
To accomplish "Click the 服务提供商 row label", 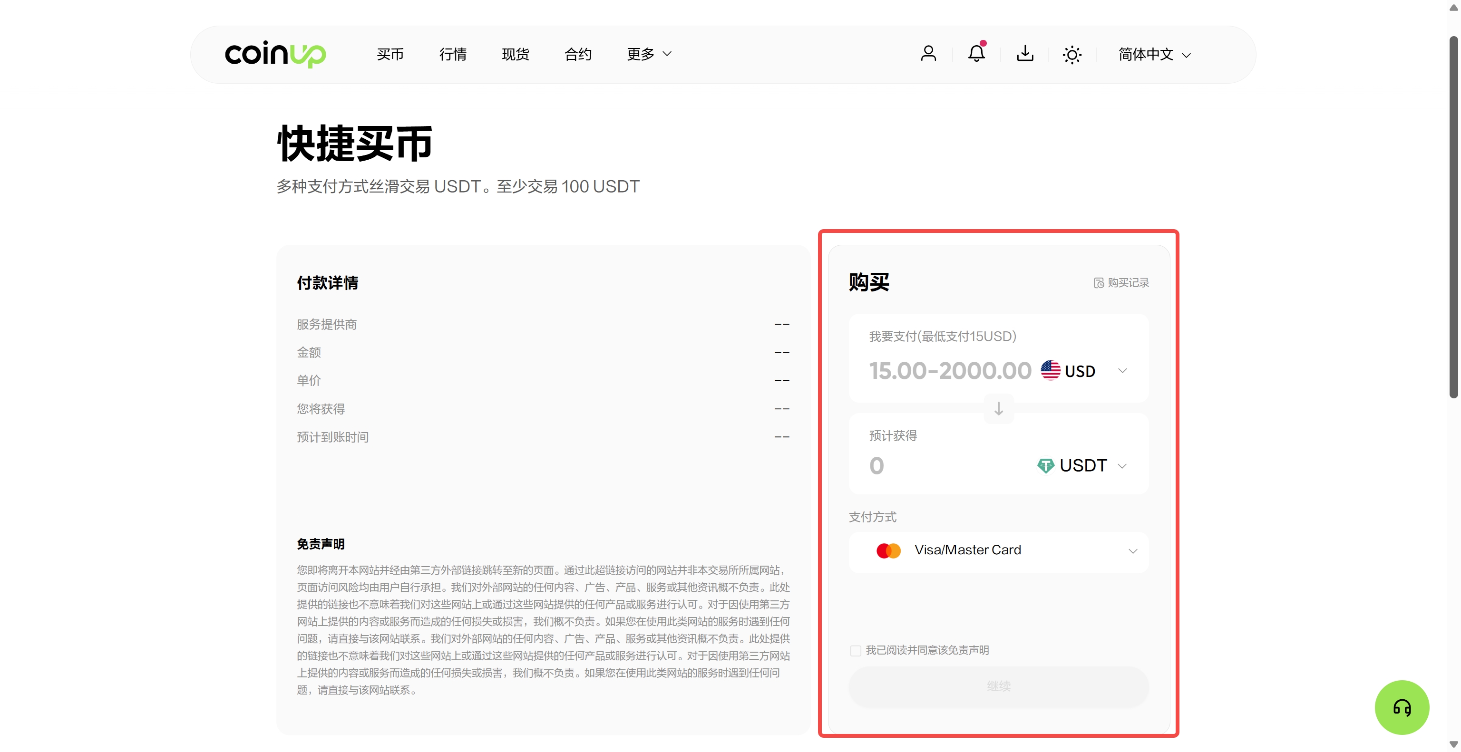I will (327, 324).
